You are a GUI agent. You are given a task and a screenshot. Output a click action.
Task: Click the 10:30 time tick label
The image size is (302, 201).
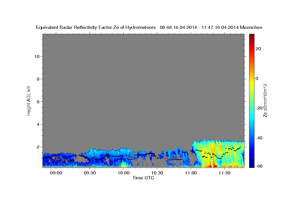click(x=157, y=173)
